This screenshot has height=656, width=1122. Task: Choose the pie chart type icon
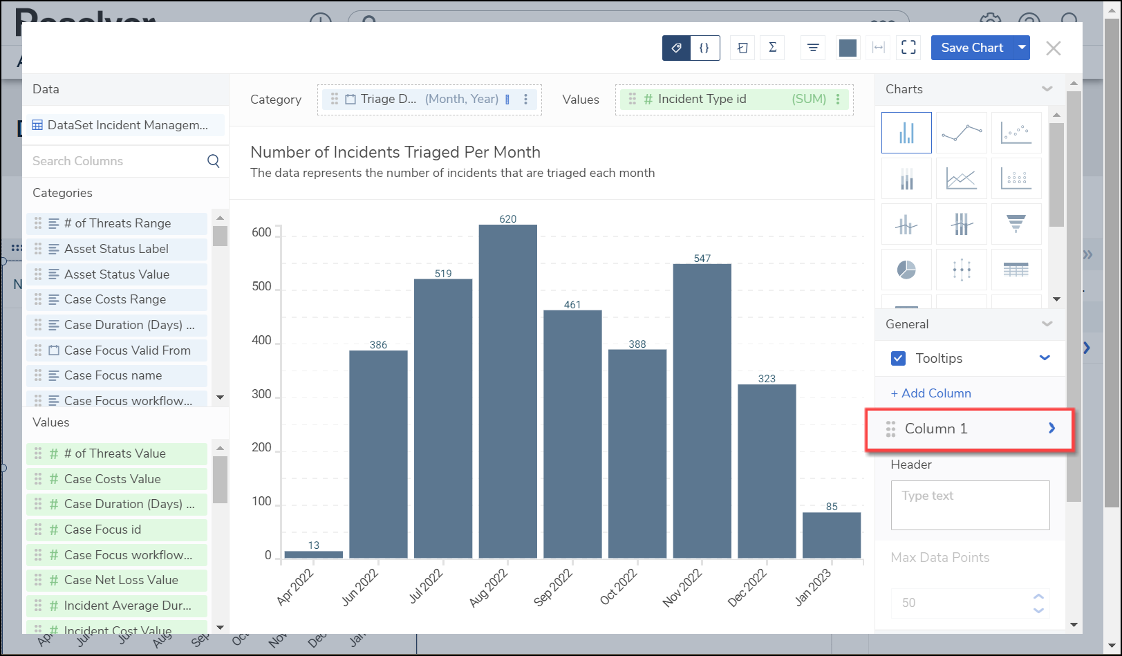(906, 270)
